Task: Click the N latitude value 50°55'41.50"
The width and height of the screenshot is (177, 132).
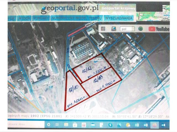Action: point(127,117)
